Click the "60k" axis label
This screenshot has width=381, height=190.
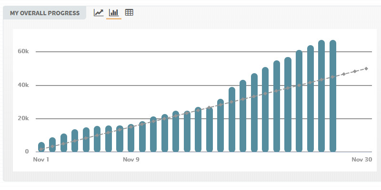tap(23, 52)
